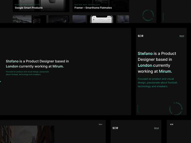
Task: Open About link in bottom middle frame
Action: tap(156, 128)
